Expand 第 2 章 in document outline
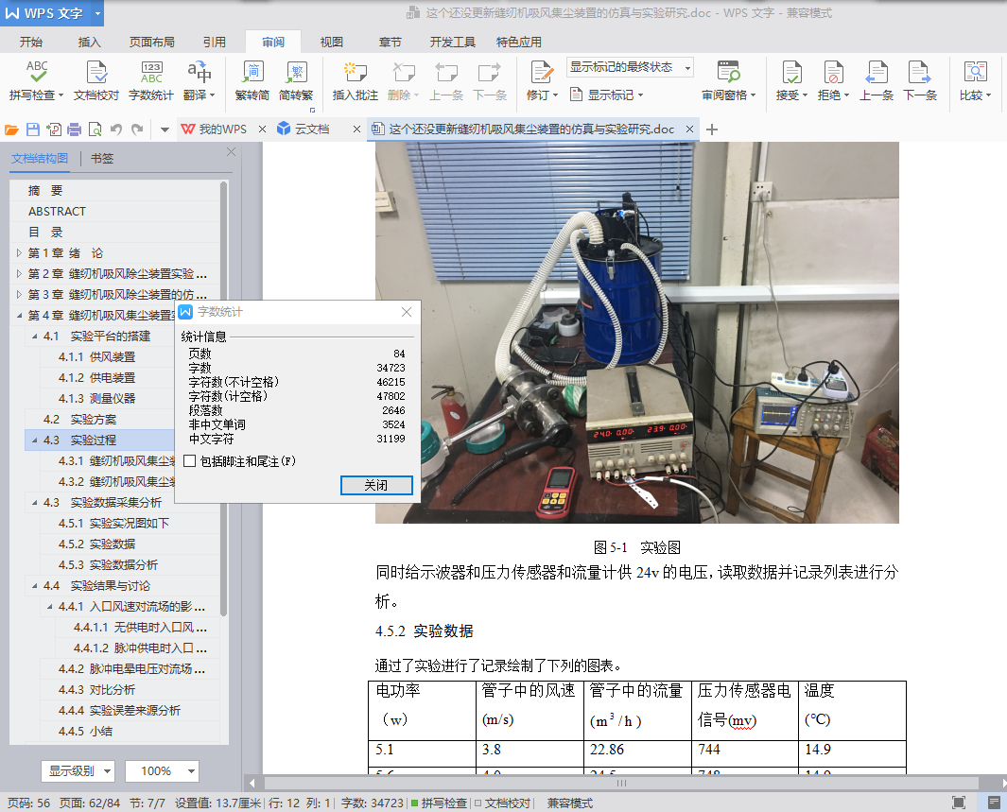 pyautogui.click(x=19, y=273)
